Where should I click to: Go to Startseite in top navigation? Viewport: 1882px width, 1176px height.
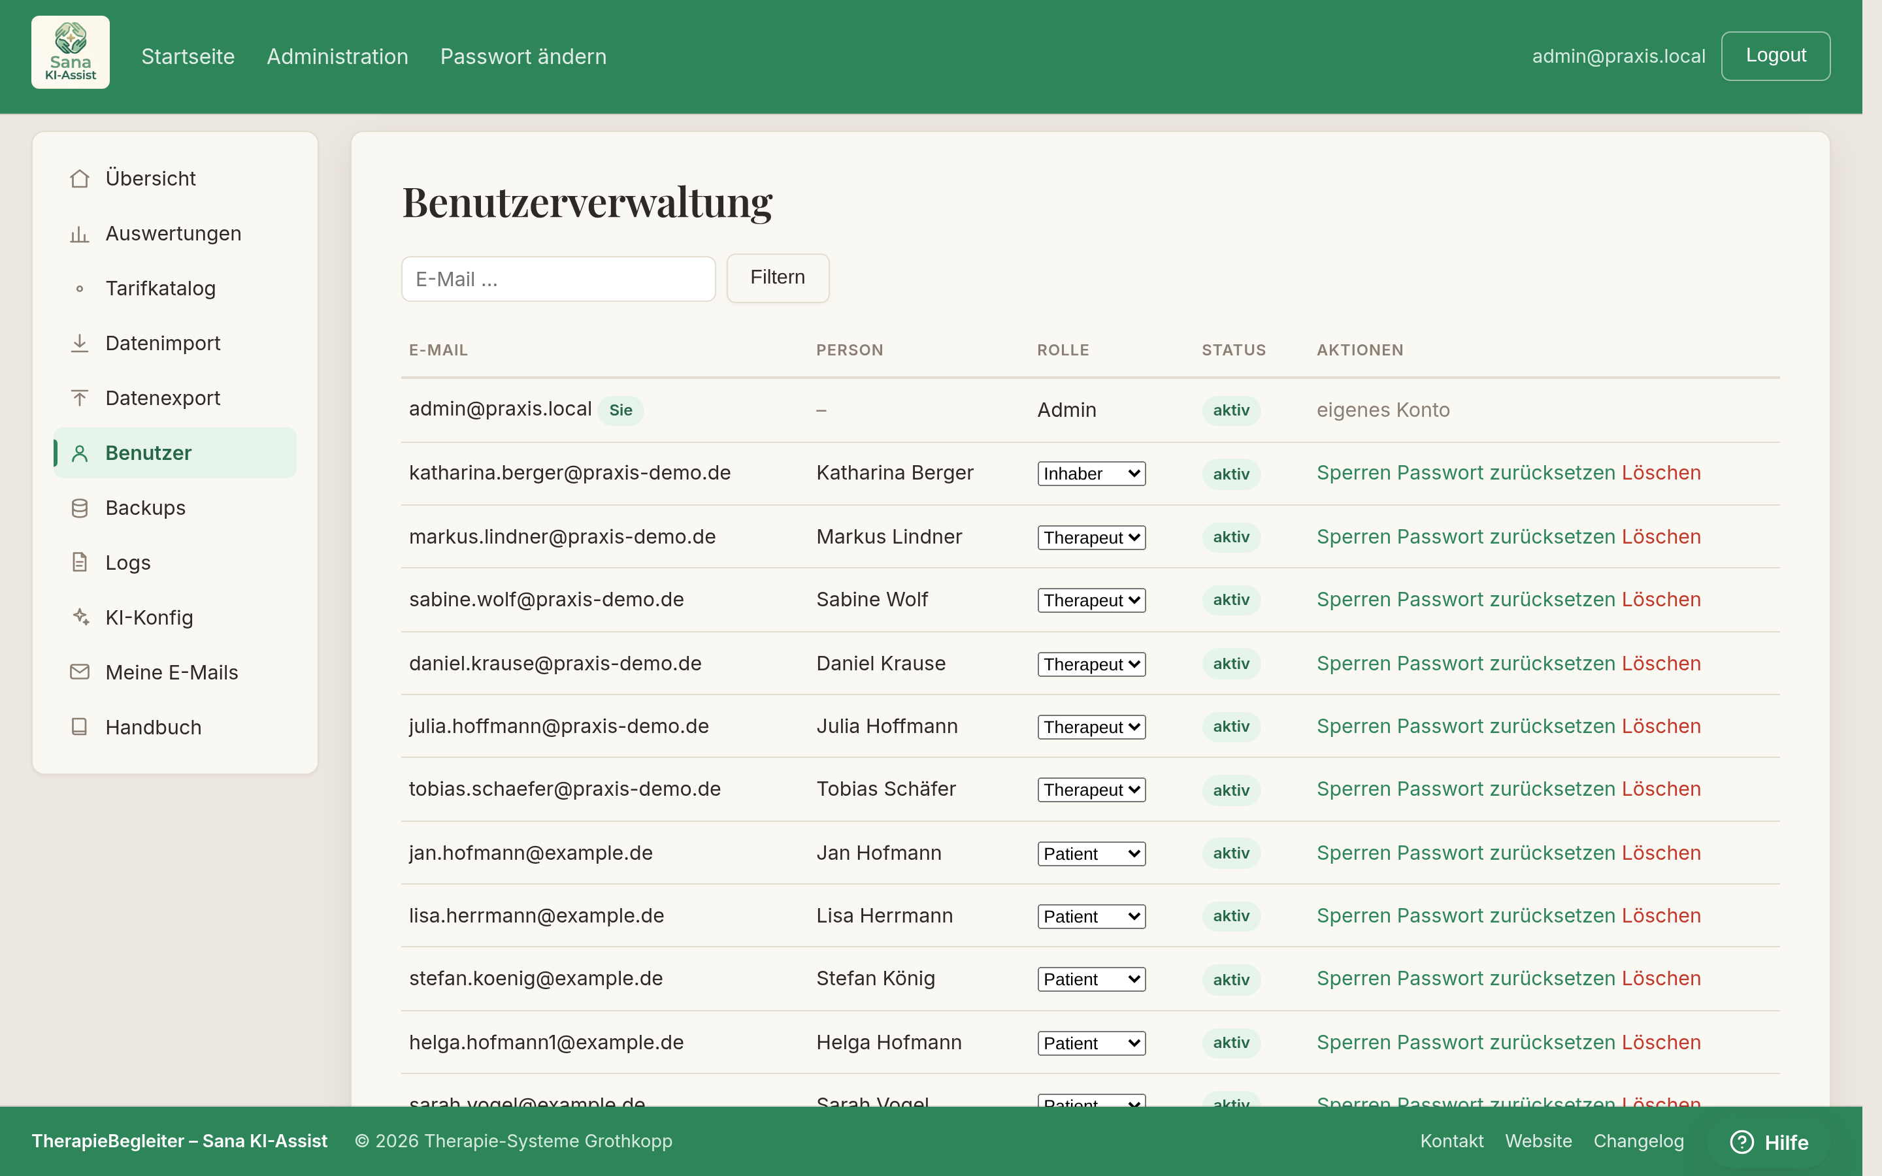tap(188, 56)
